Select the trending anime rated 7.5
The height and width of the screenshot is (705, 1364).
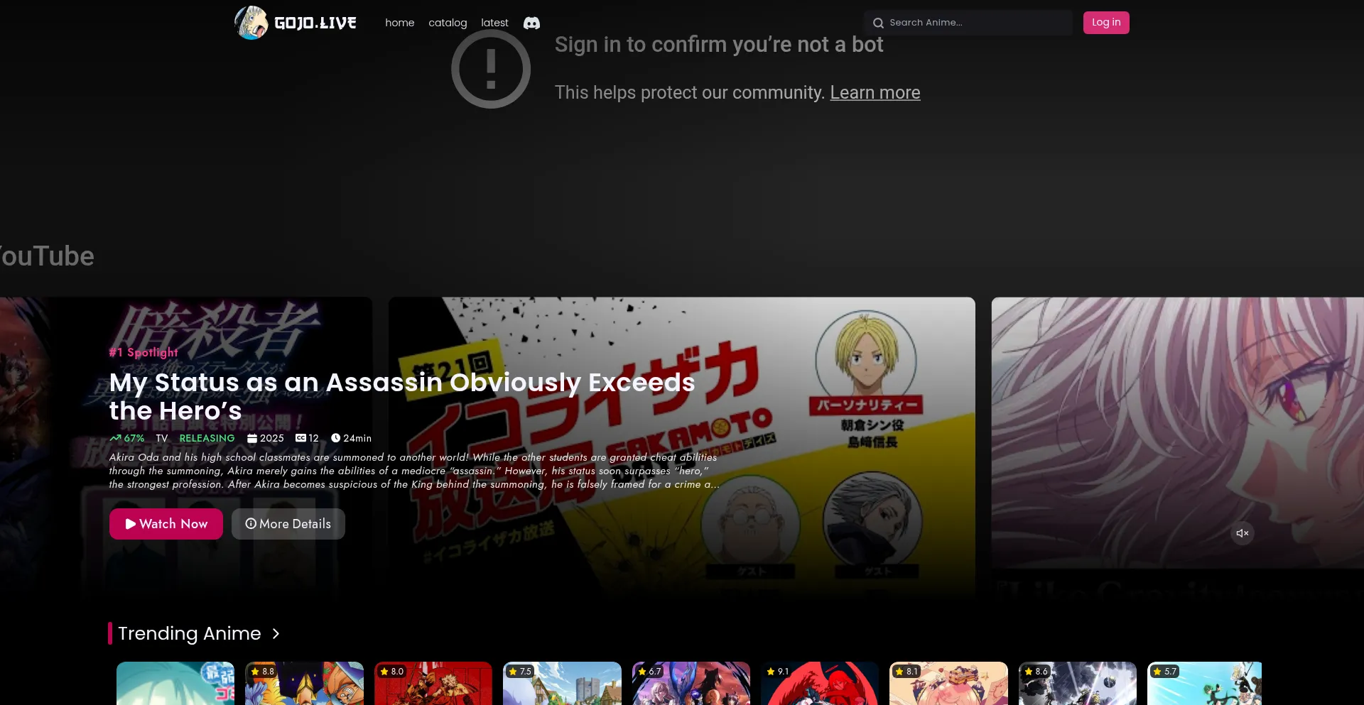(562, 685)
